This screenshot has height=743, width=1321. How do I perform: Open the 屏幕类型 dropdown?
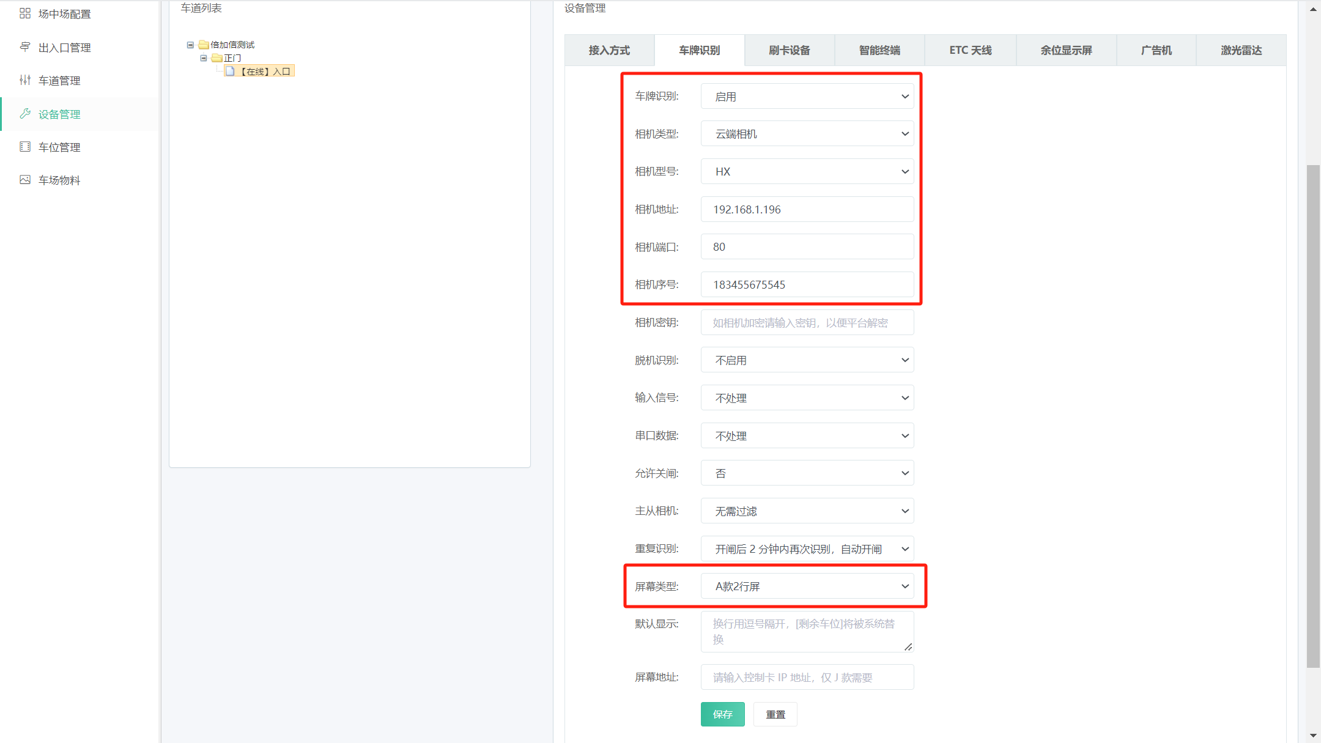[x=807, y=586]
